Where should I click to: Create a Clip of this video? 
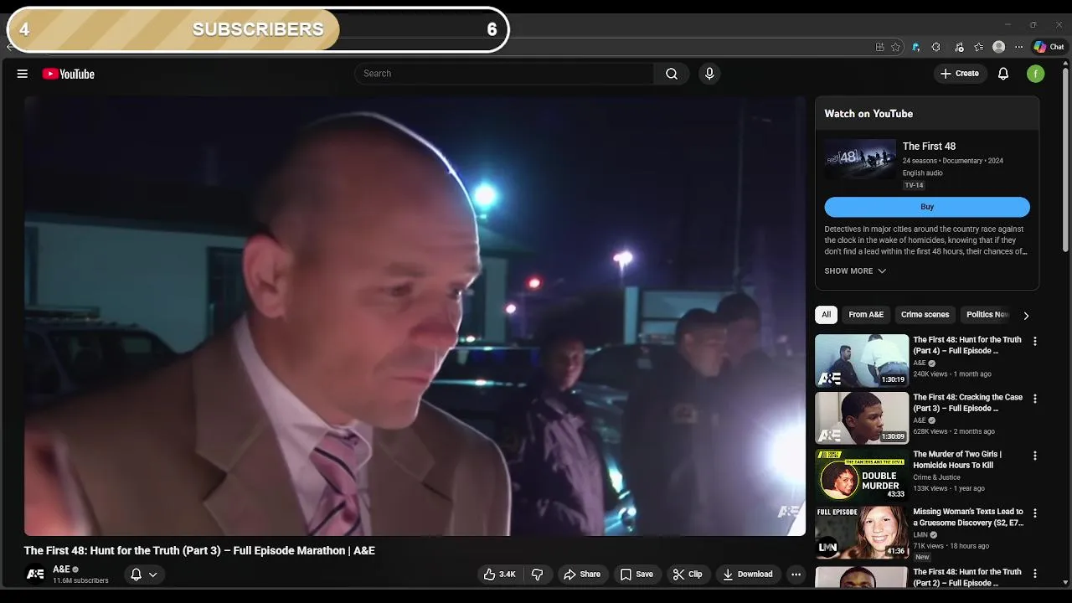point(688,575)
